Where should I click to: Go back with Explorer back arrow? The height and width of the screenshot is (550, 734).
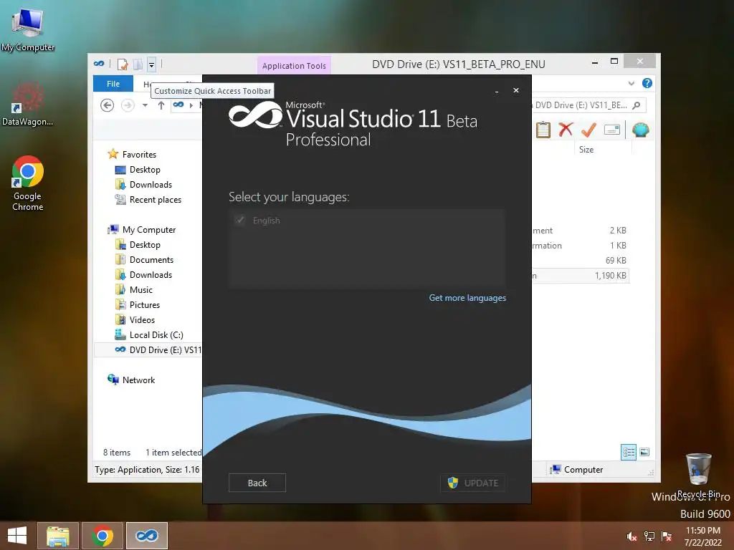pos(108,105)
